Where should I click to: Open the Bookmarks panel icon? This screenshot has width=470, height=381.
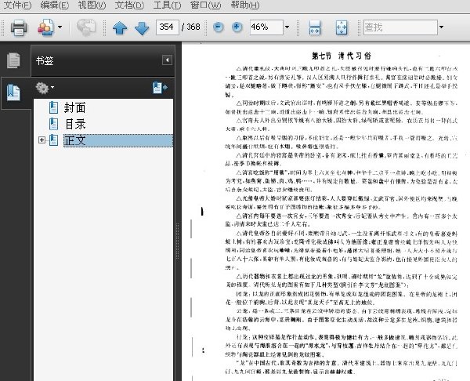[x=14, y=93]
